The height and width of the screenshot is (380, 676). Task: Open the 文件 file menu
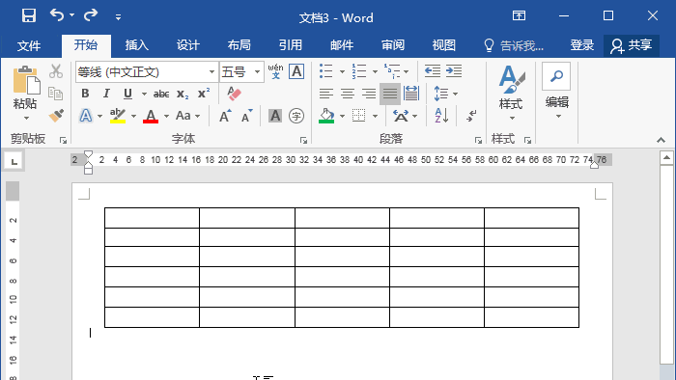click(x=29, y=45)
